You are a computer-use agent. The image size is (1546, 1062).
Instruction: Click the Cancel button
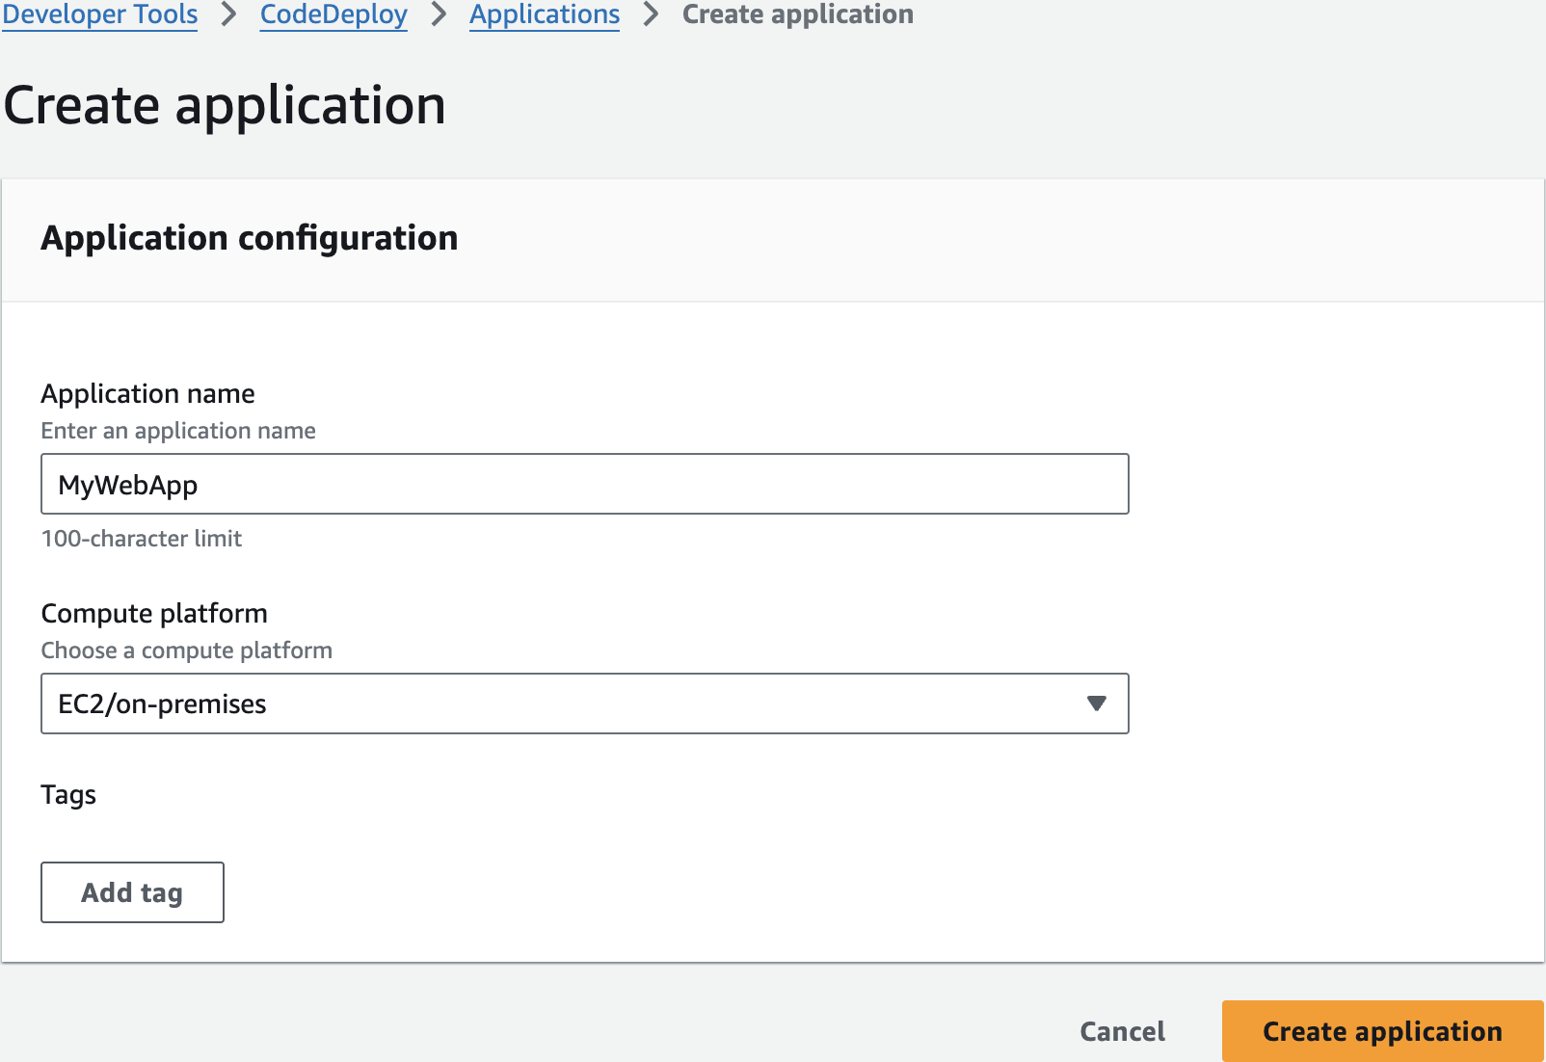(x=1122, y=1031)
